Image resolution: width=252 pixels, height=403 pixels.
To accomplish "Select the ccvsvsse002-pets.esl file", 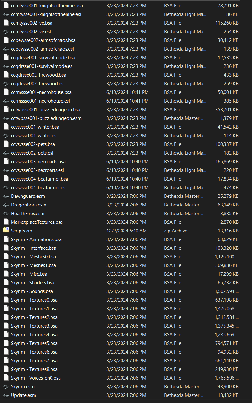I will click(x=32, y=153).
